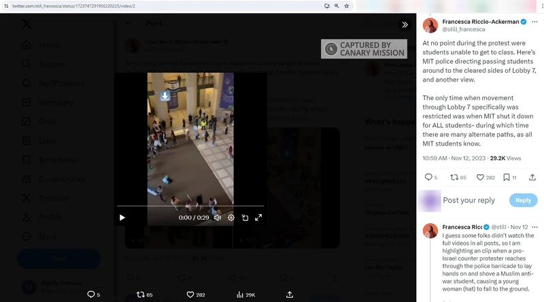
Task: Mute the video with the speaker icon
Action: 218,218
